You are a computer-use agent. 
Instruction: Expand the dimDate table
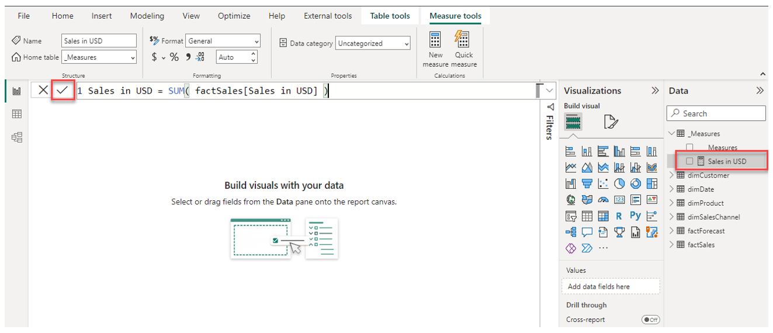[x=672, y=189]
